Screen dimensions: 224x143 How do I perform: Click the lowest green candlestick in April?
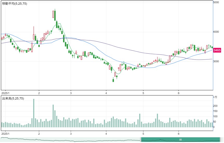pyautogui.click(x=113, y=80)
